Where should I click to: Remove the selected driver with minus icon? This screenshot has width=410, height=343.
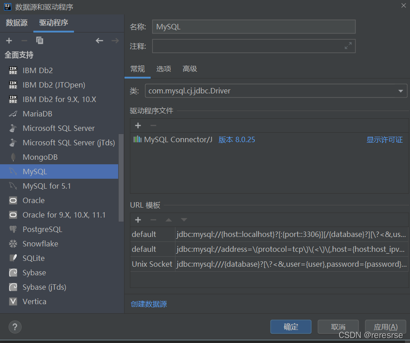pyautogui.click(x=24, y=41)
